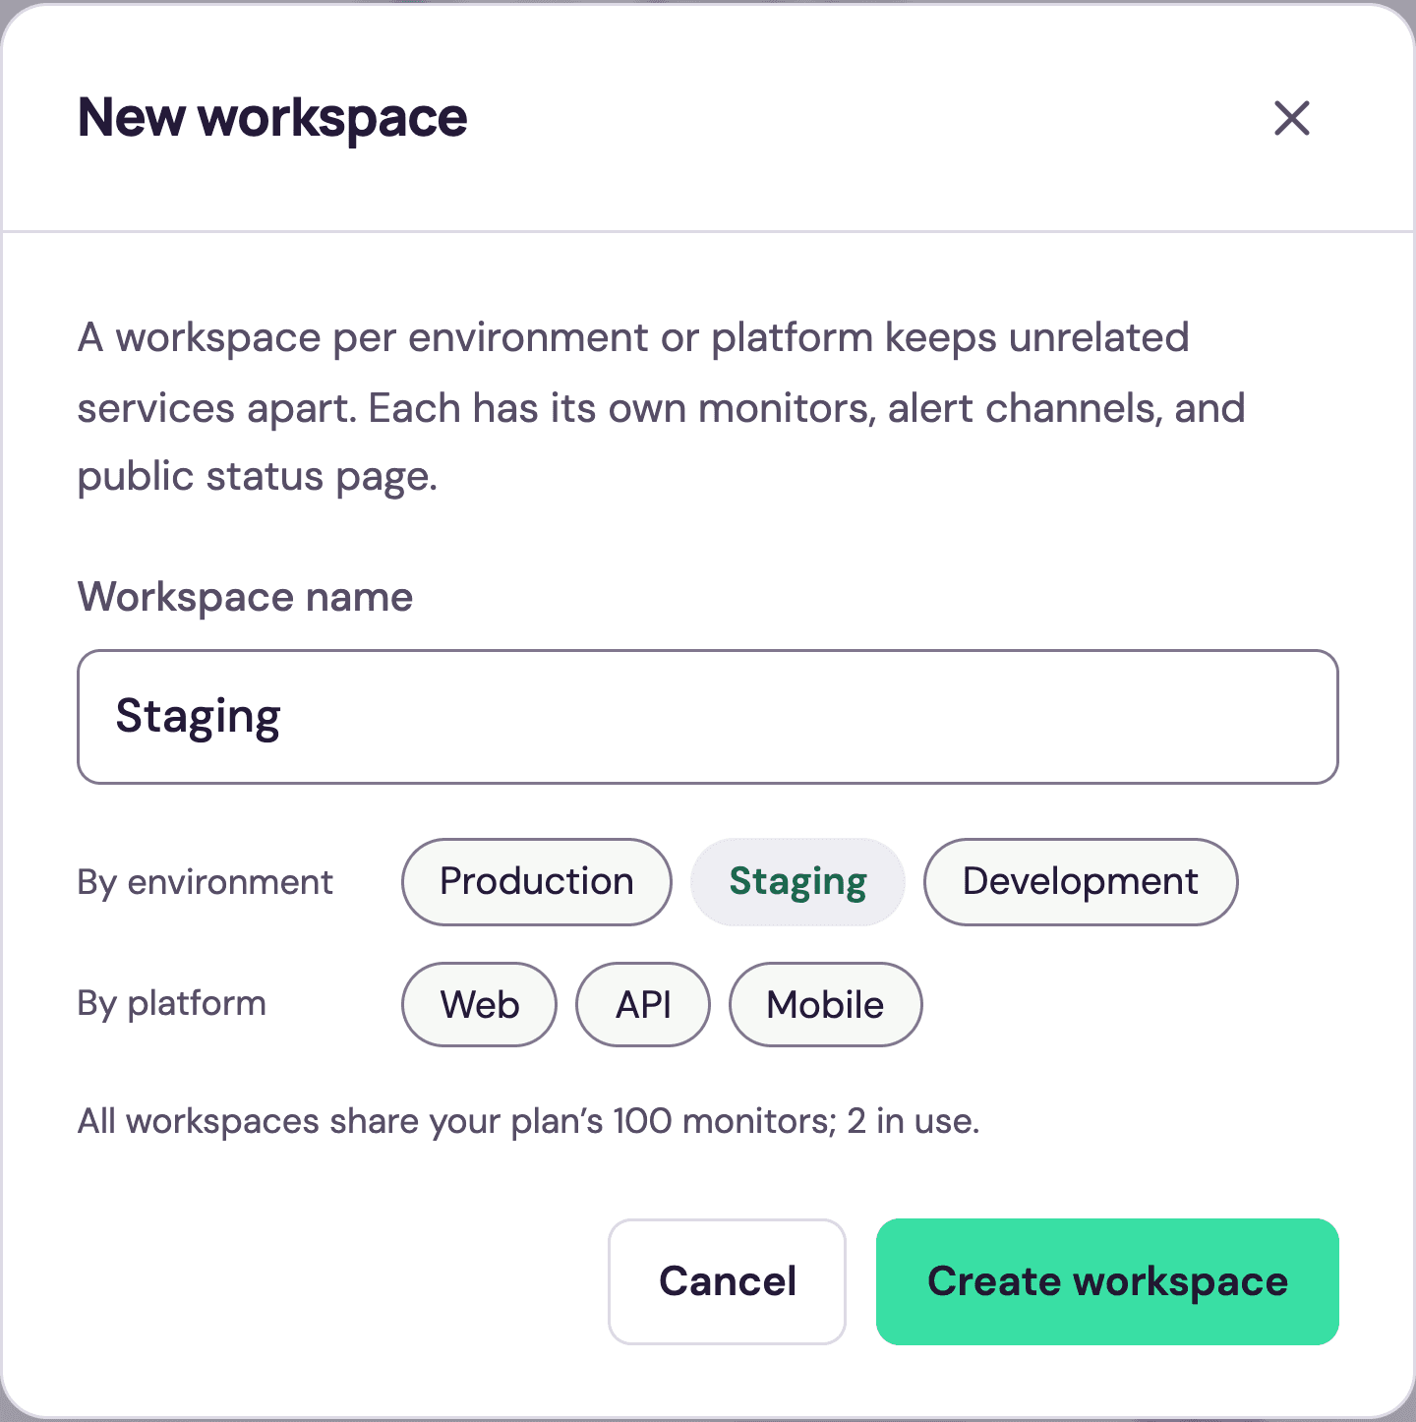Close the New workspace dialog
Viewport: 1416px width, 1422px height.
click(1291, 118)
